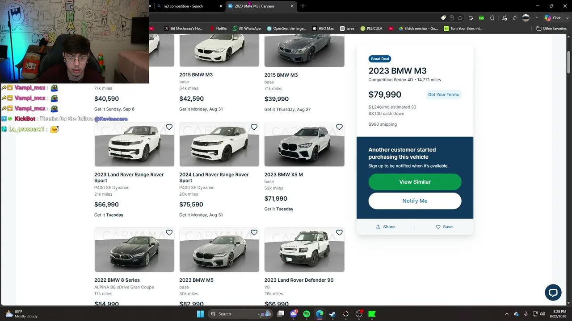Open the 2023 Land Rover Range Rover Sport title
This screenshot has width=572, height=321.
(x=129, y=177)
